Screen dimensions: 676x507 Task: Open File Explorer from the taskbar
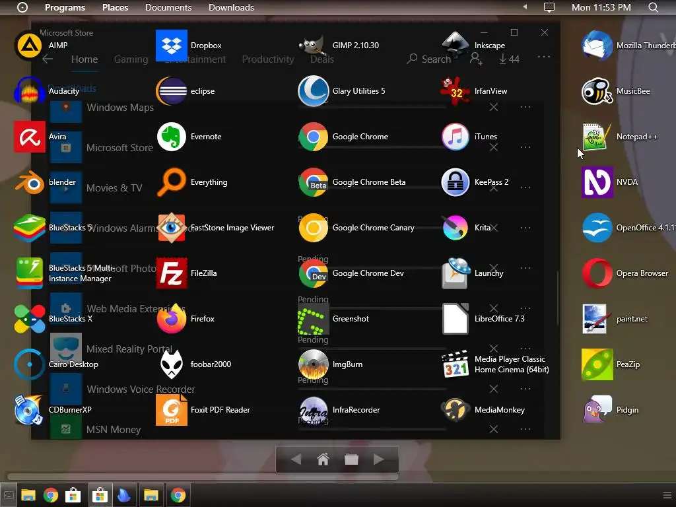(28, 495)
